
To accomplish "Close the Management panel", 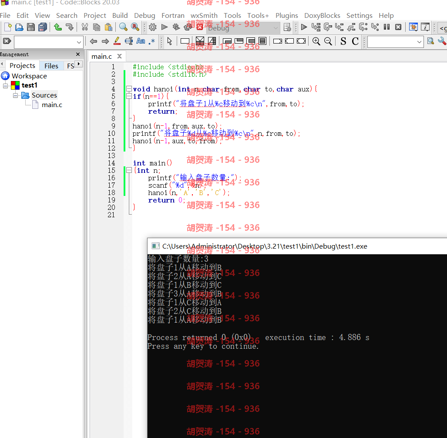I will 78,54.
